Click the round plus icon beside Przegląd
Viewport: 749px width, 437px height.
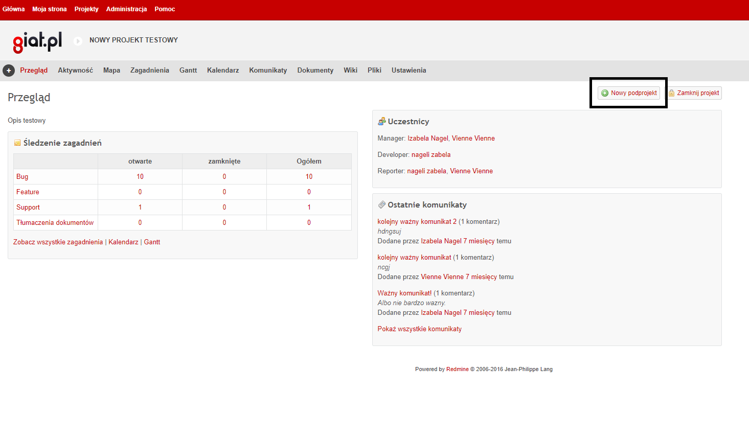click(9, 71)
